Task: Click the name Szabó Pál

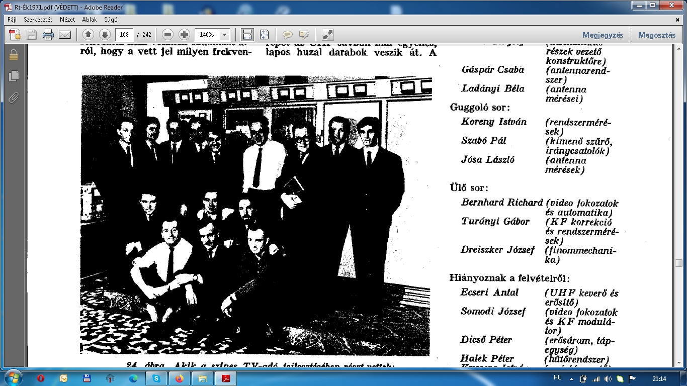Action: (484, 141)
